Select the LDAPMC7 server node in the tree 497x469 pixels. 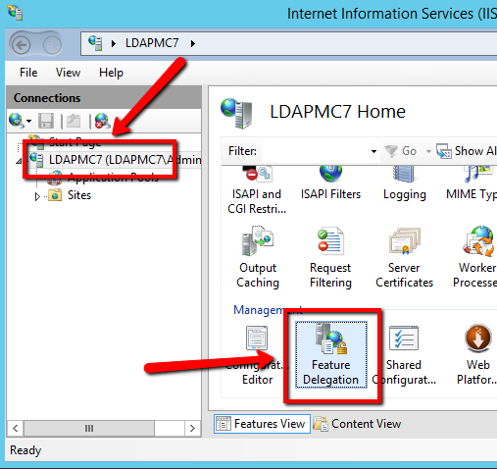115,160
